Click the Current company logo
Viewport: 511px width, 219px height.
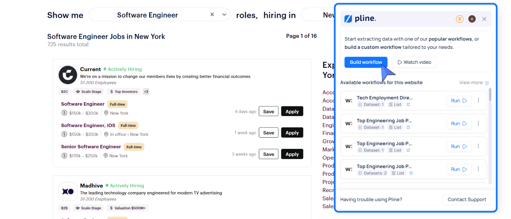coord(68,75)
